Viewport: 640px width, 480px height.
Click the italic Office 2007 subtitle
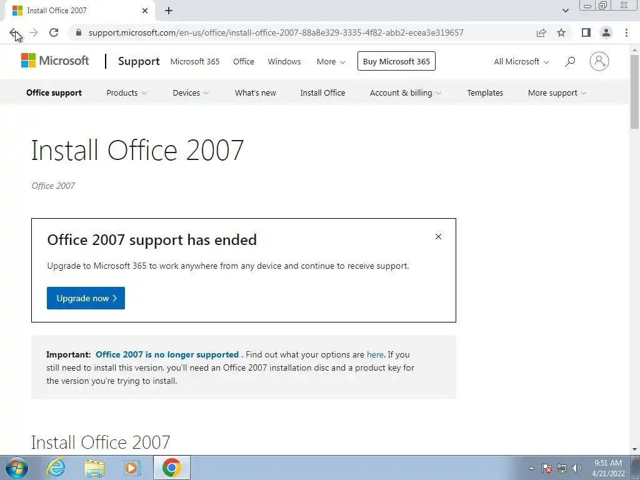(53, 186)
